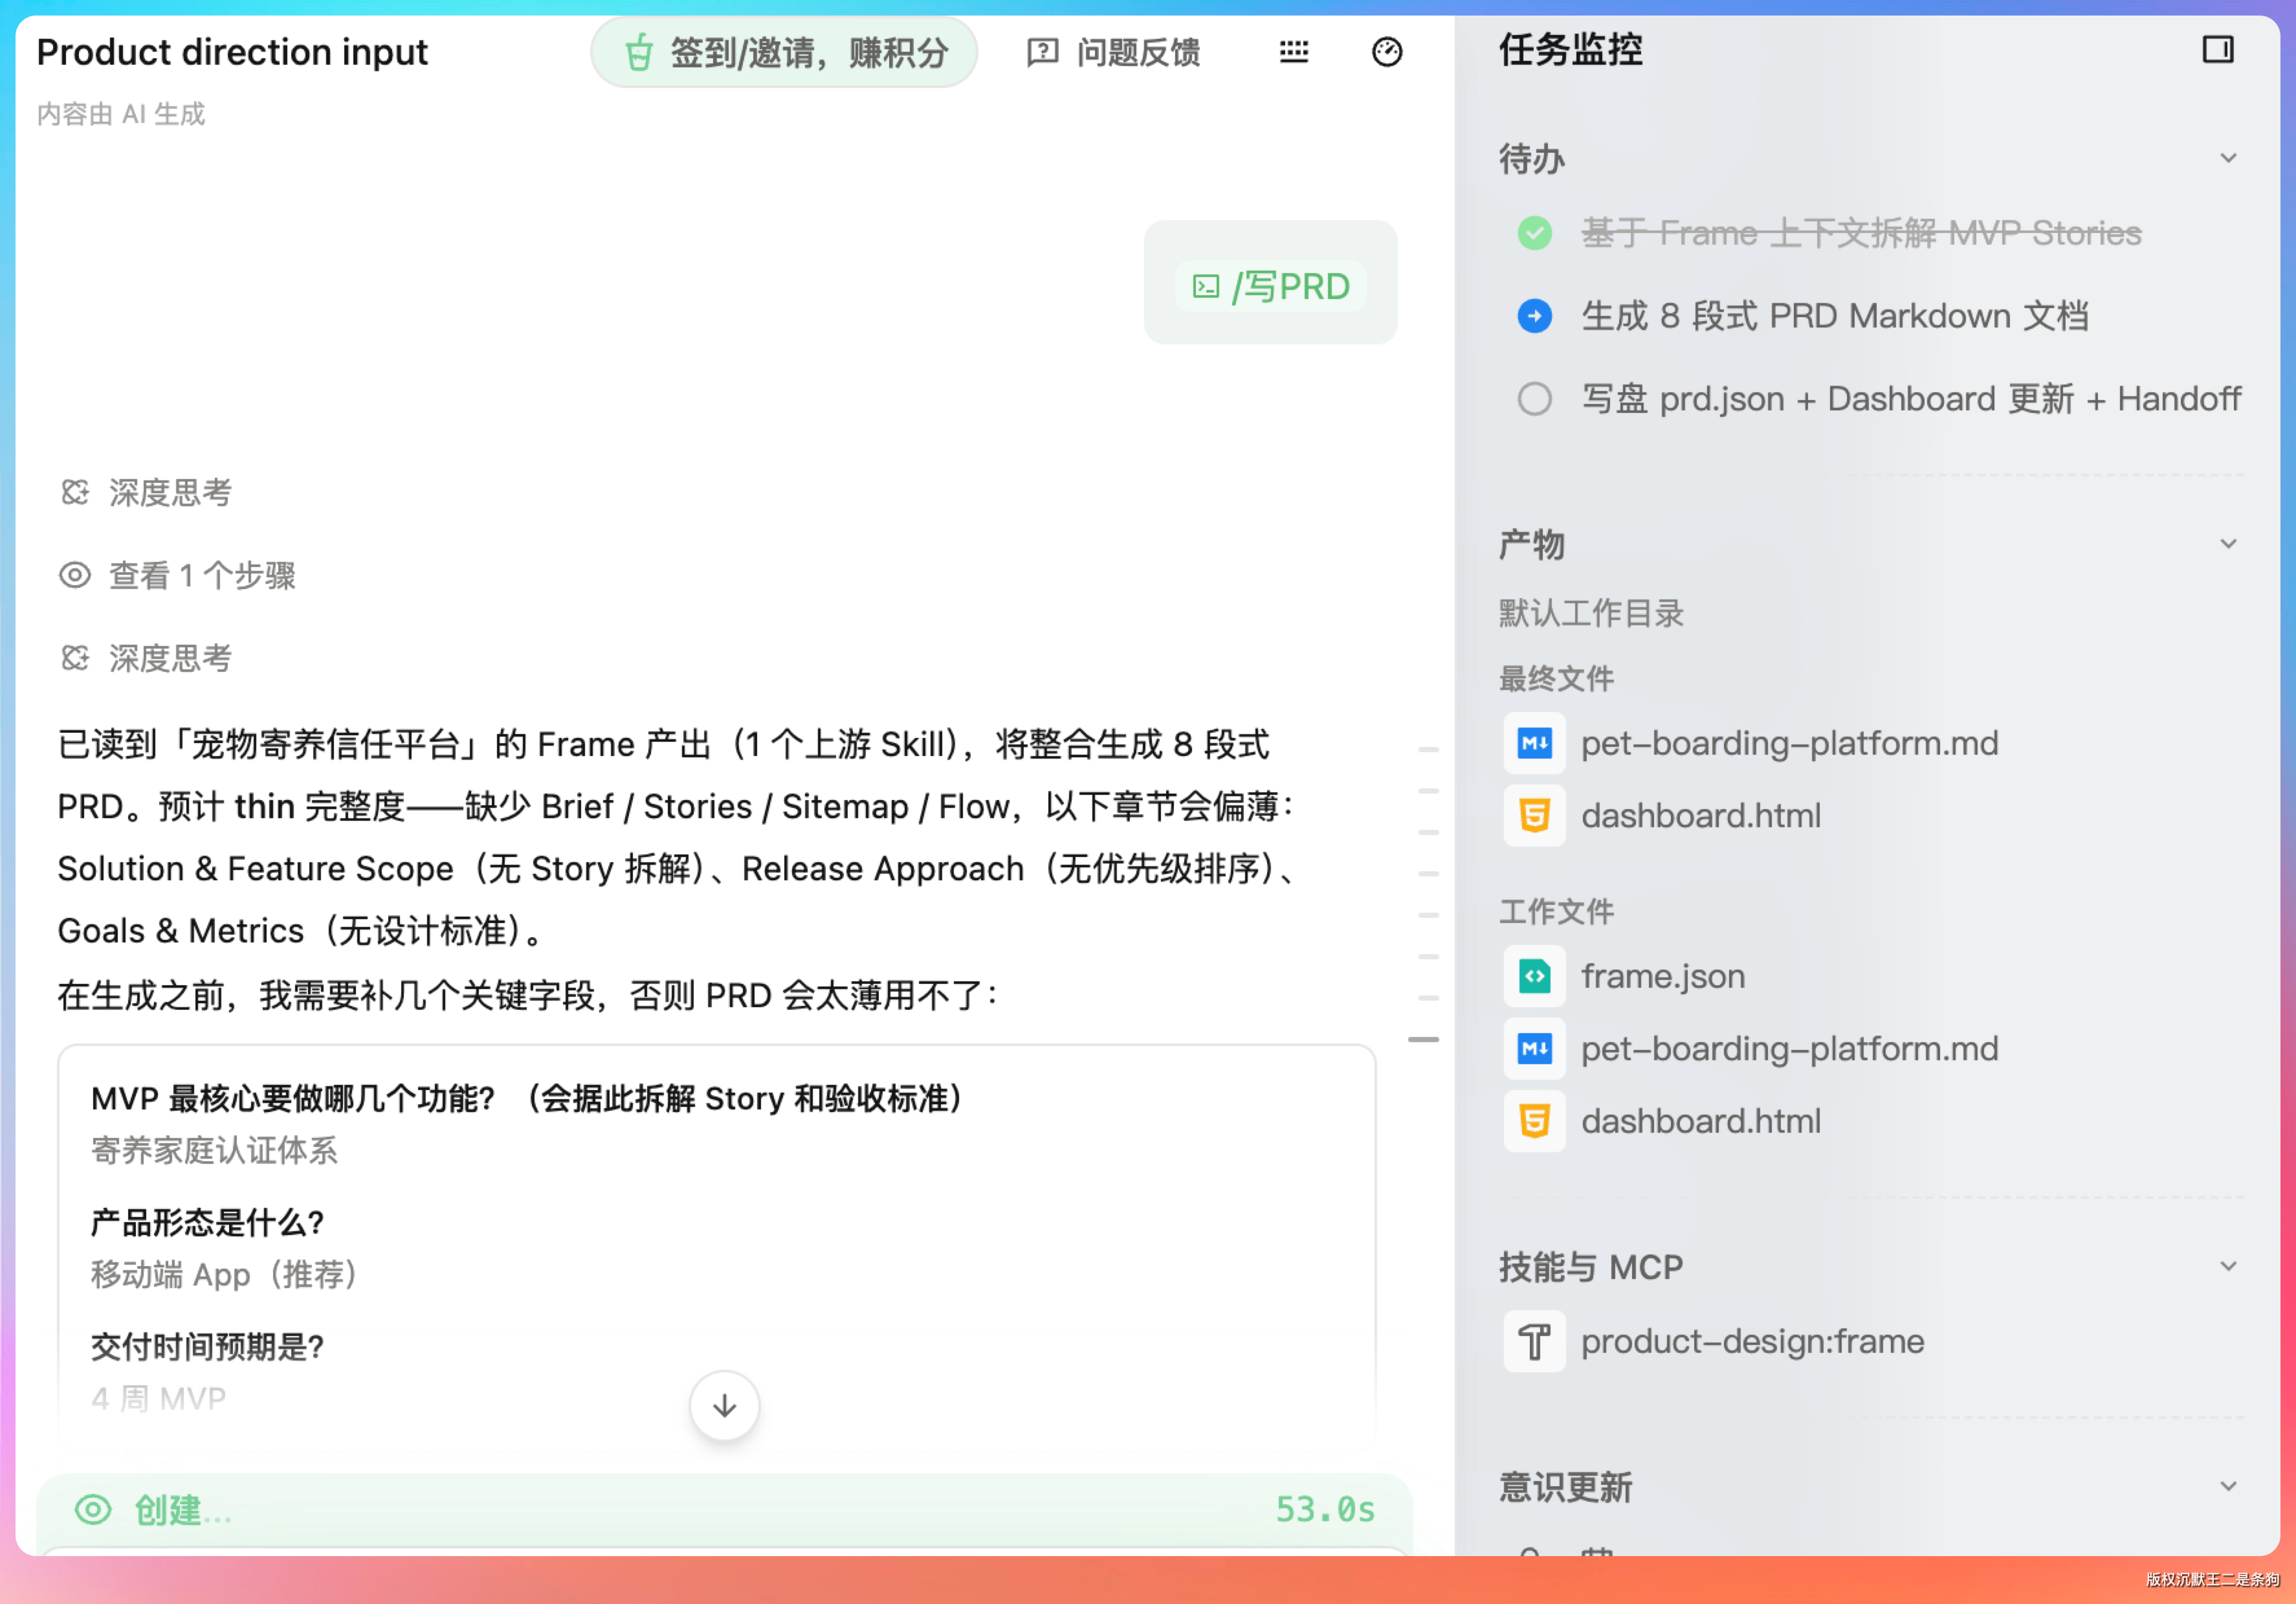
Task: Click the /写PRD command chip
Action: [1270, 287]
